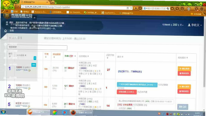This screenshot has height=116, width=206.
Task: Click card number 6259****0325
Action: click(21, 106)
